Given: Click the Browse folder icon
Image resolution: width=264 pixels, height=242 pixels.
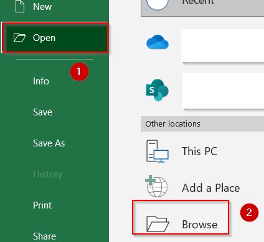Looking at the screenshot, I should coord(158,223).
